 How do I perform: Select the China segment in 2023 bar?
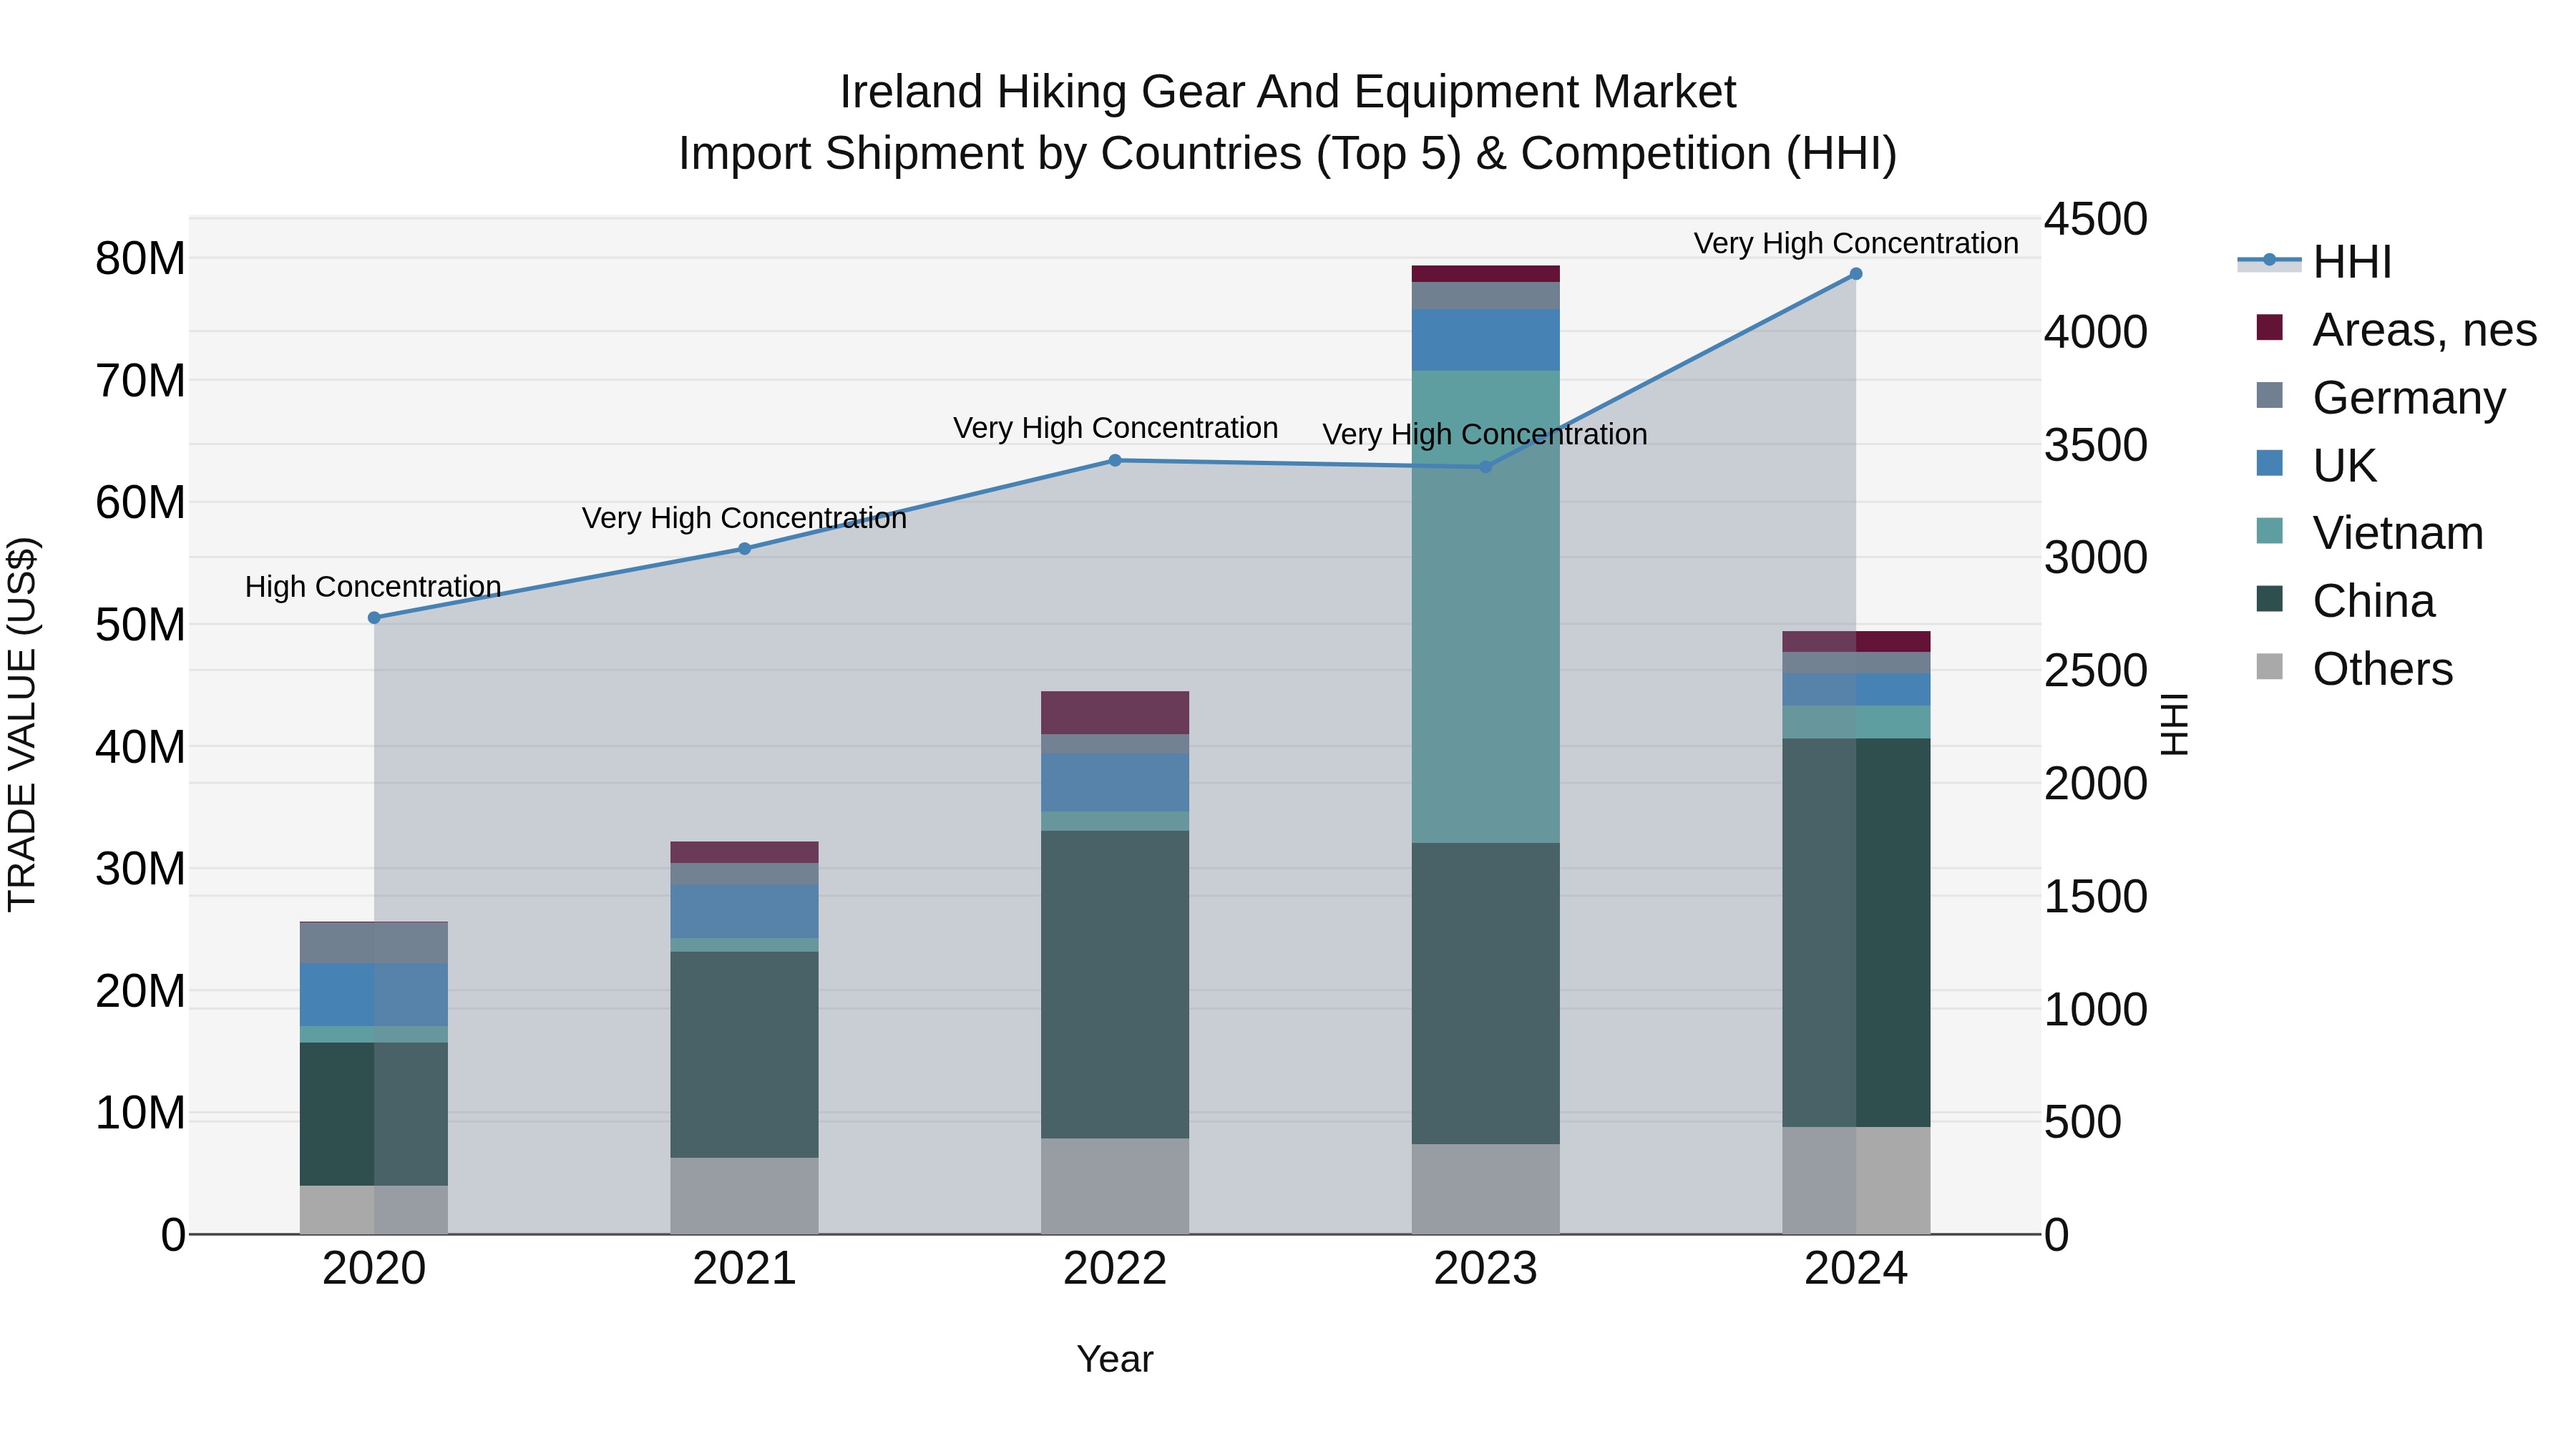point(1485,994)
